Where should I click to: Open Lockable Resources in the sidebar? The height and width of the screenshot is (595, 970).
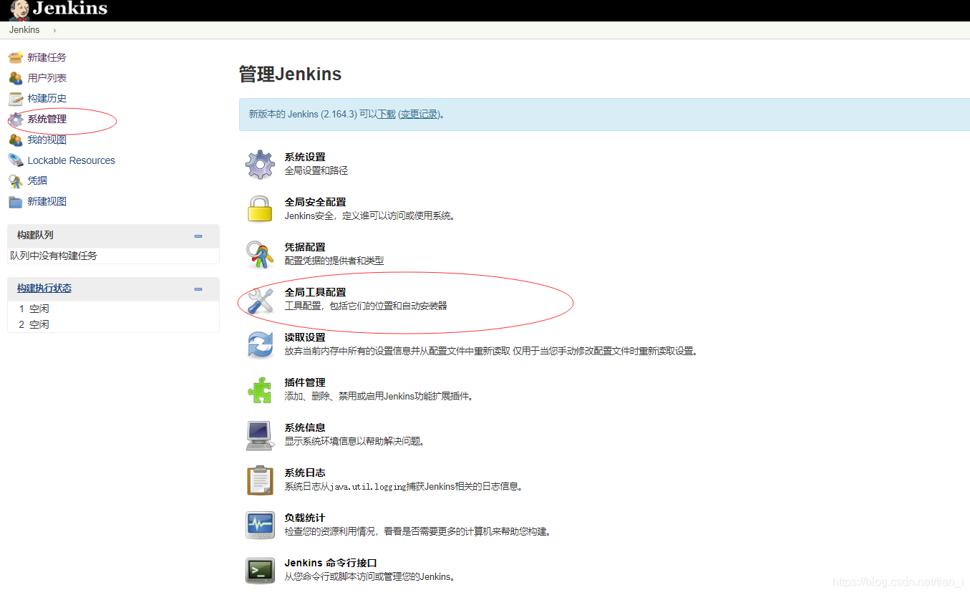[x=71, y=160]
